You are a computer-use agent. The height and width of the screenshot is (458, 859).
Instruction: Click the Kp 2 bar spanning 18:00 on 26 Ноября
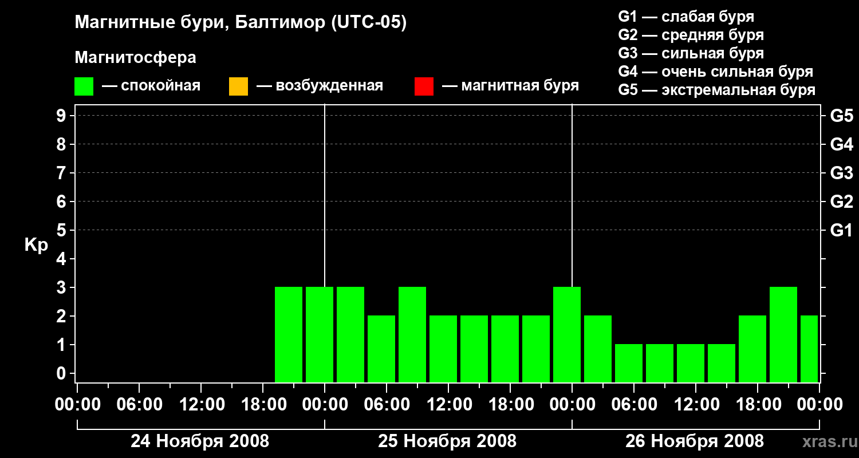[x=752, y=349]
